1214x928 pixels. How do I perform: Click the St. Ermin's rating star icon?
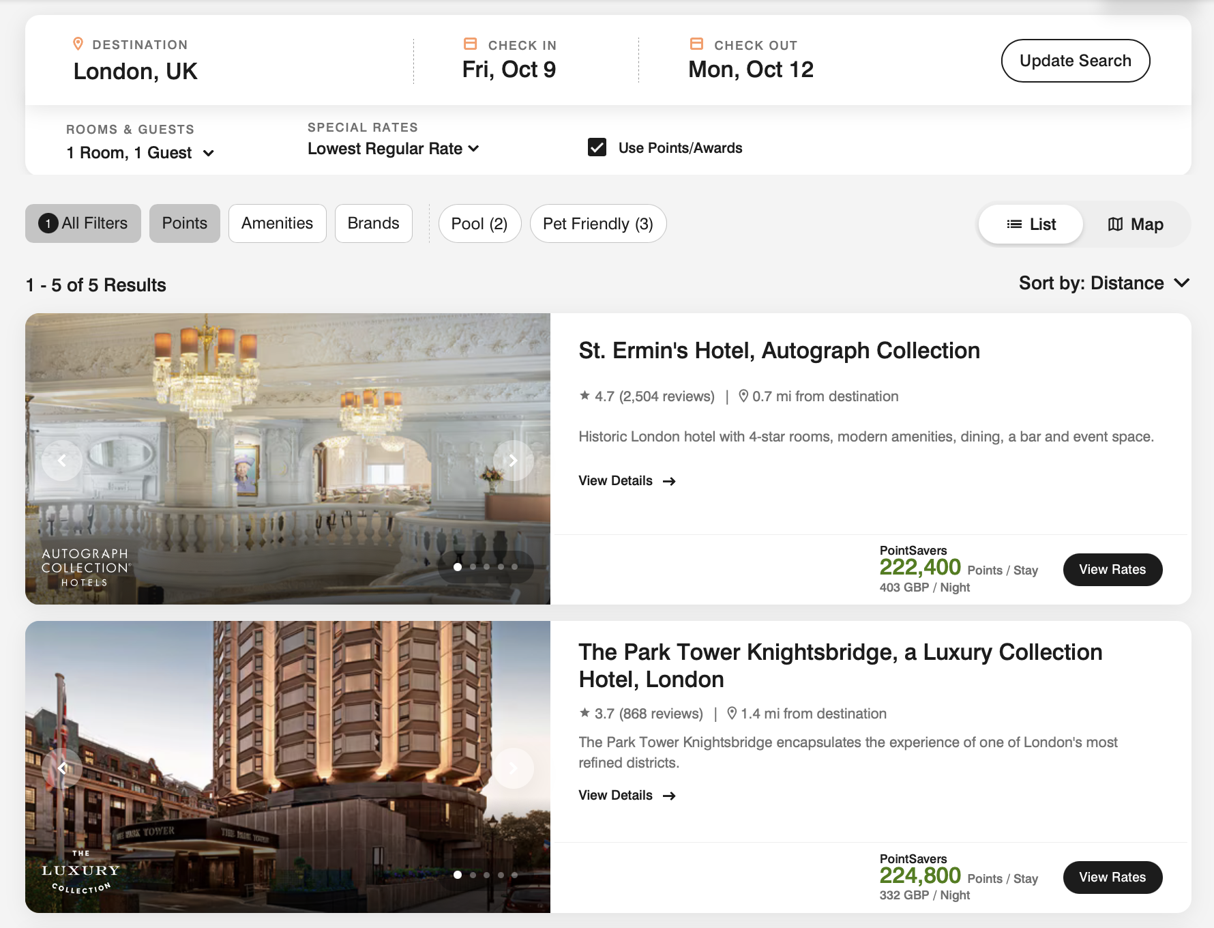click(584, 395)
